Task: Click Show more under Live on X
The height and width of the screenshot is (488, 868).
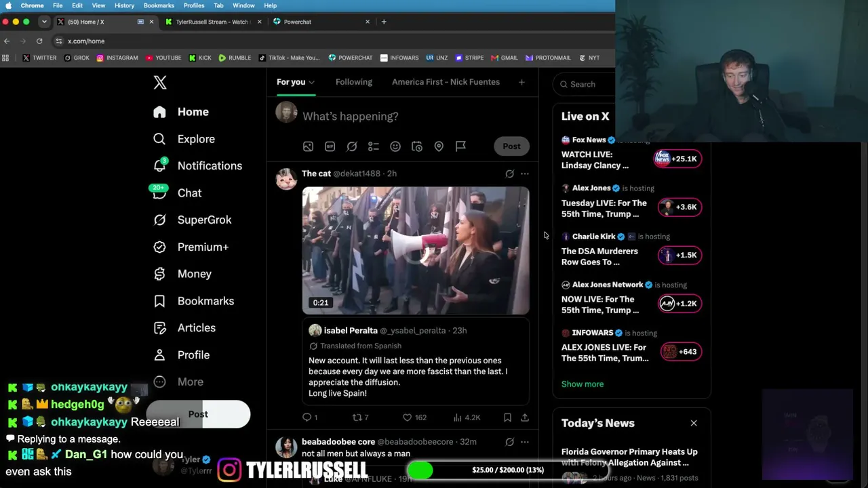Action: pos(583,384)
